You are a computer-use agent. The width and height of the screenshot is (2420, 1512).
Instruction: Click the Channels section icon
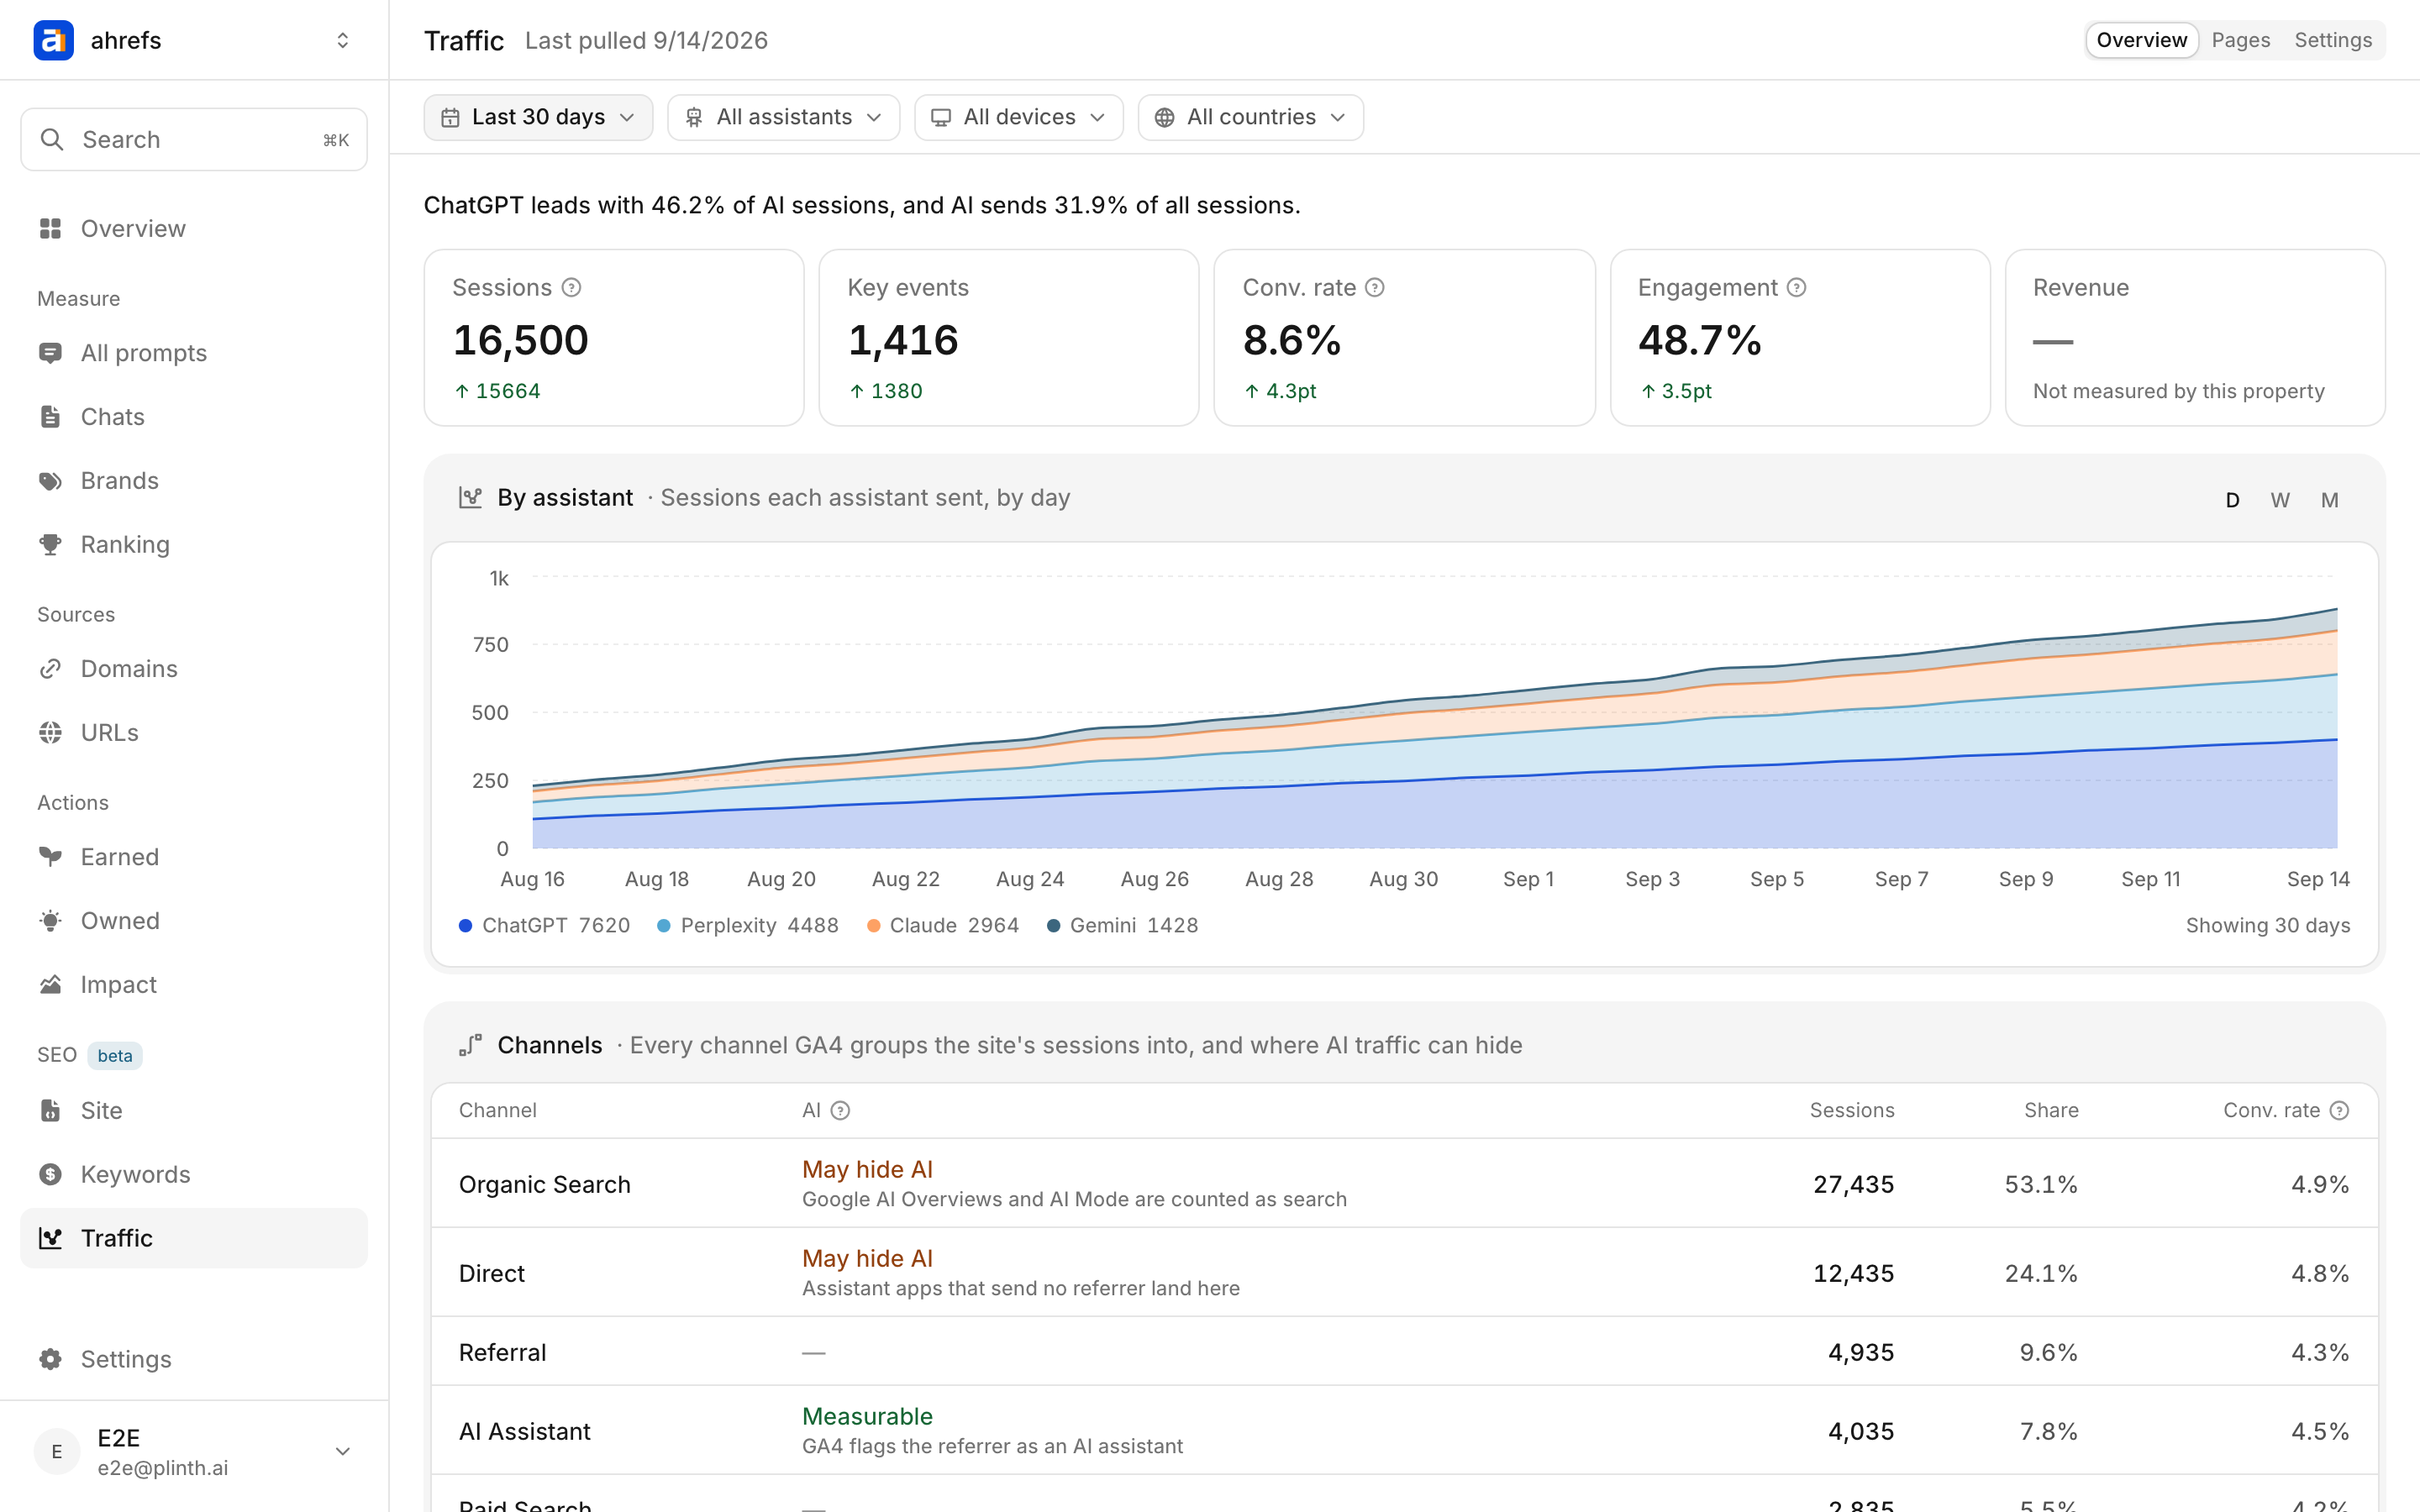tap(470, 1046)
